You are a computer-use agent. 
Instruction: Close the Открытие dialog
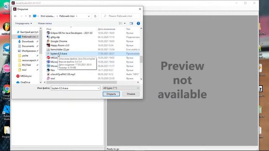[x=140, y=9]
